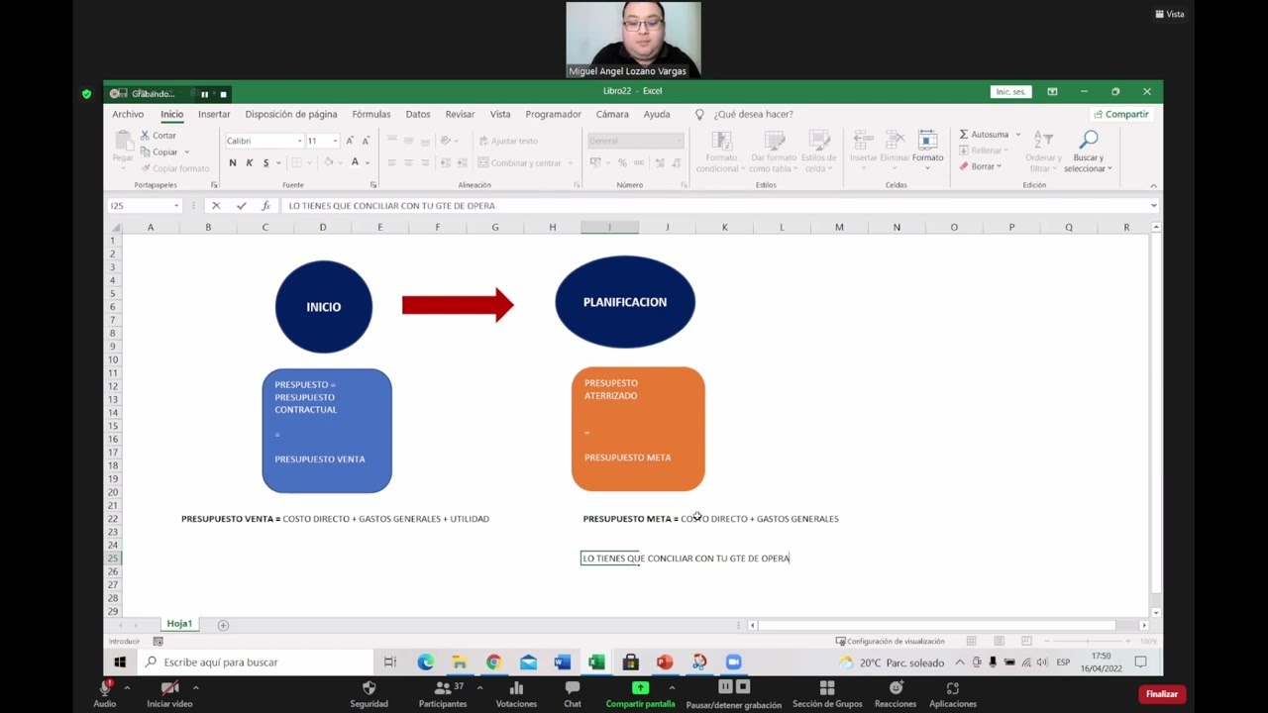The width and height of the screenshot is (1268, 713).
Task: Switch to the Fórmulas tab
Action: coord(371,114)
